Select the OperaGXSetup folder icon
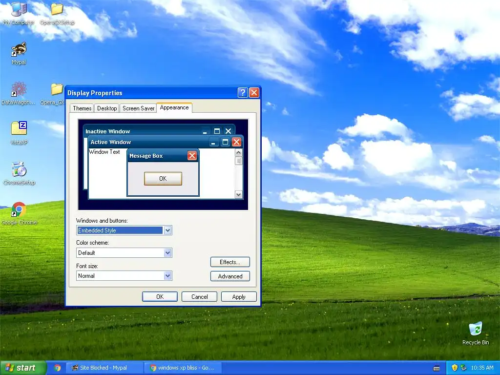Screen dimensions: 500x375 point(57,13)
